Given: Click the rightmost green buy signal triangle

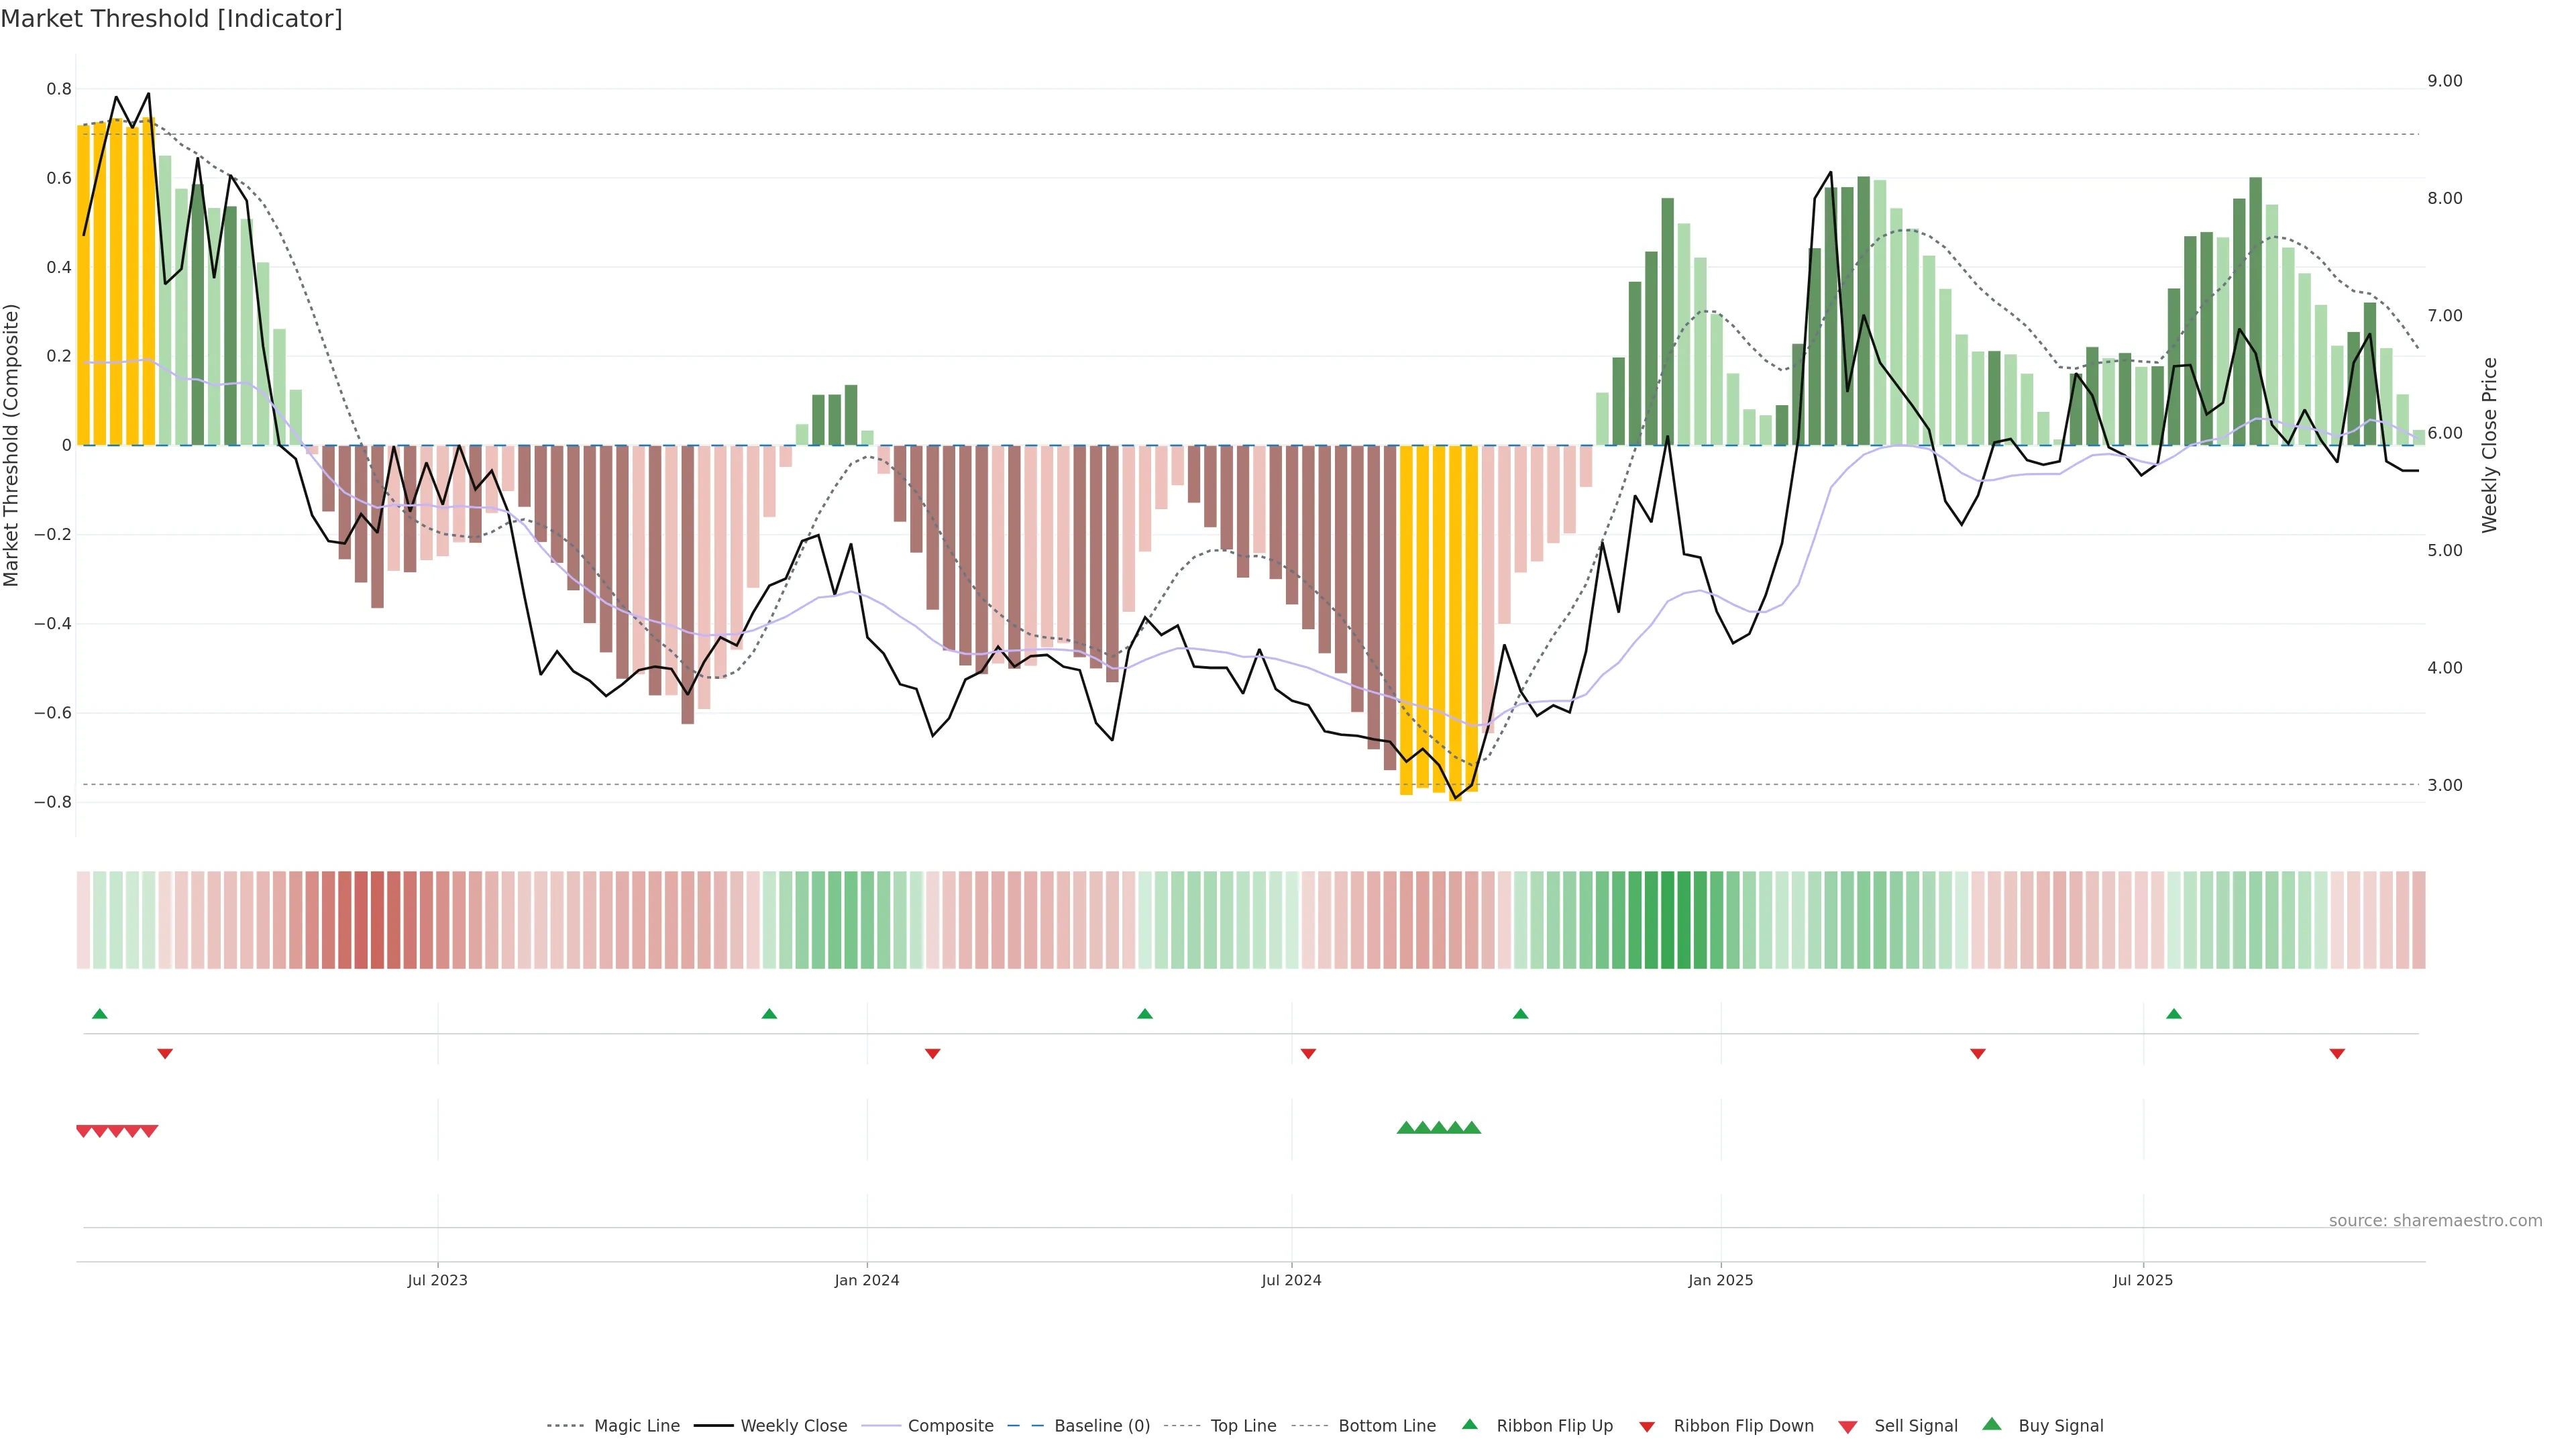Looking at the screenshot, I should tap(1472, 1128).
